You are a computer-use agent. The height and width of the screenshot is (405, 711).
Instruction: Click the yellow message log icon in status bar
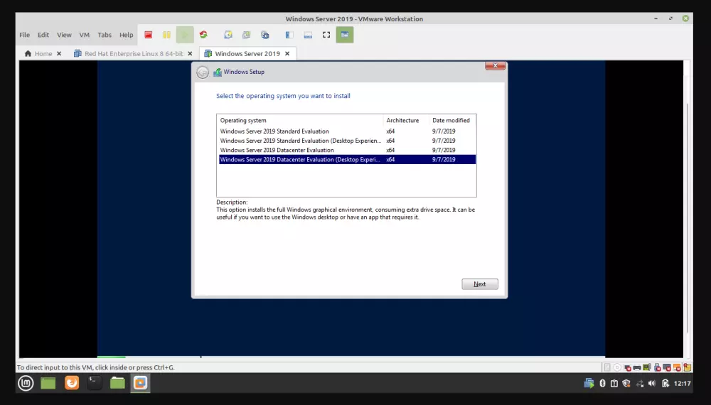688,367
